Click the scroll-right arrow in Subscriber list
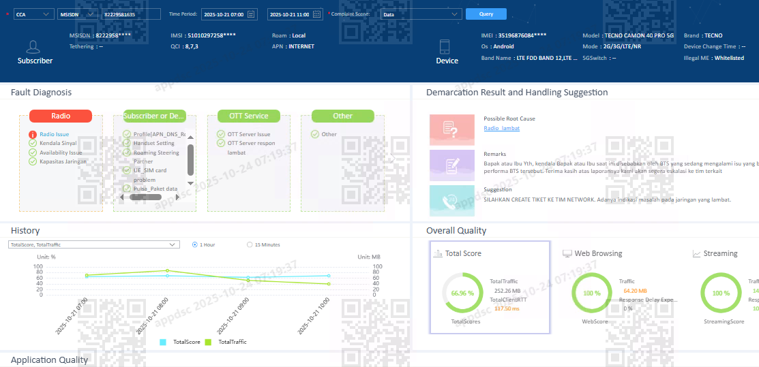759x367 pixels. (177, 197)
